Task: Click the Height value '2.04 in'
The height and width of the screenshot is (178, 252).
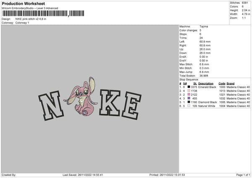Action: click(x=246, y=10)
